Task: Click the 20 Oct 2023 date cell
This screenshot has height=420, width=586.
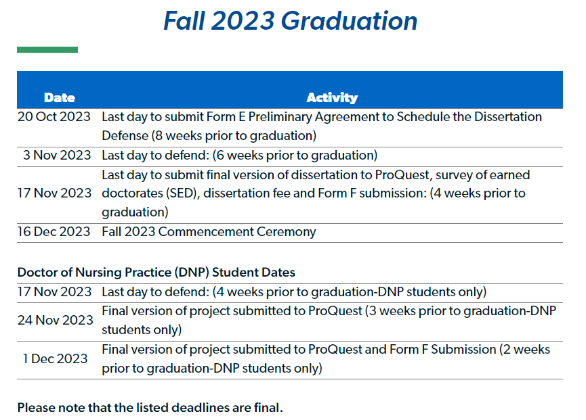Action: click(54, 116)
